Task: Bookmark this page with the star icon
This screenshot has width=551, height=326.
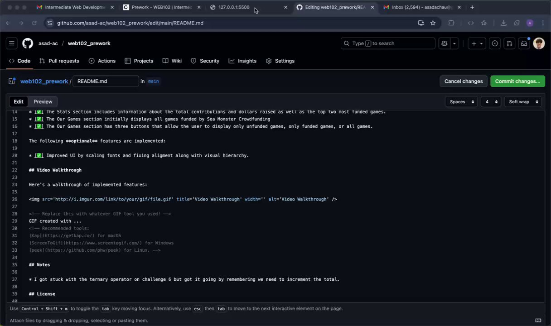Action: pyautogui.click(x=433, y=23)
